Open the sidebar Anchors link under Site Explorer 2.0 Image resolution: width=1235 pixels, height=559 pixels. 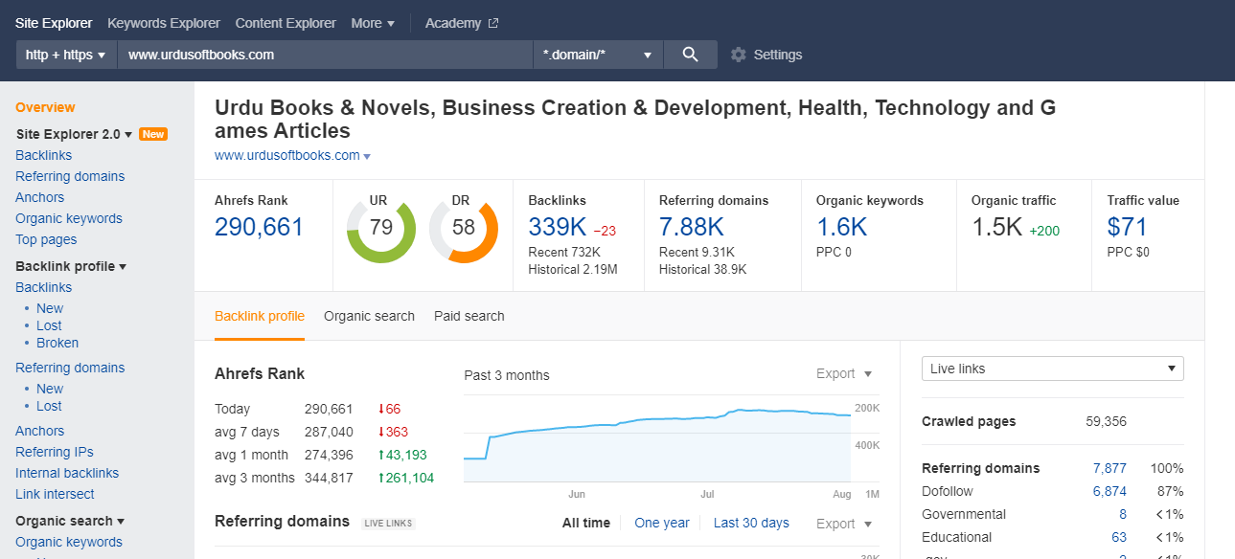point(40,197)
